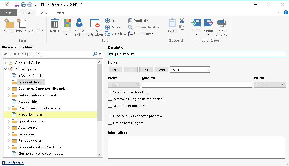Move the item Up
This screenshot has height=166, width=289.
110,21
